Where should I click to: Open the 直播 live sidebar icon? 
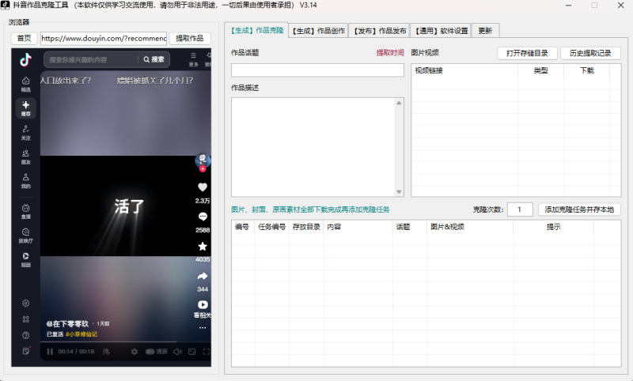click(26, 212)
